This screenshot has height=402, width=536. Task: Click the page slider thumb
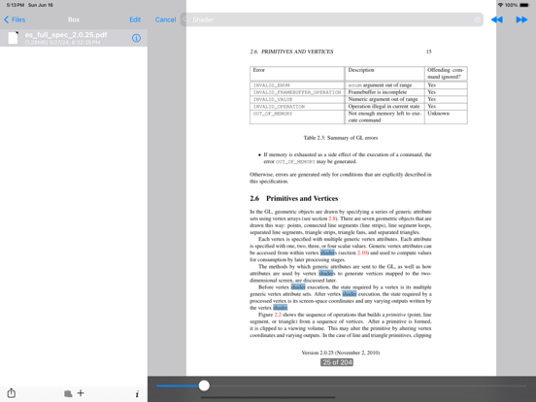point(204,385)
